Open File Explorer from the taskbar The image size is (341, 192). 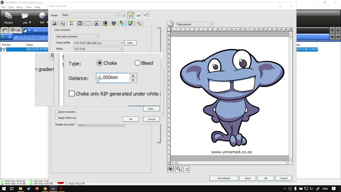click(21, 189)
